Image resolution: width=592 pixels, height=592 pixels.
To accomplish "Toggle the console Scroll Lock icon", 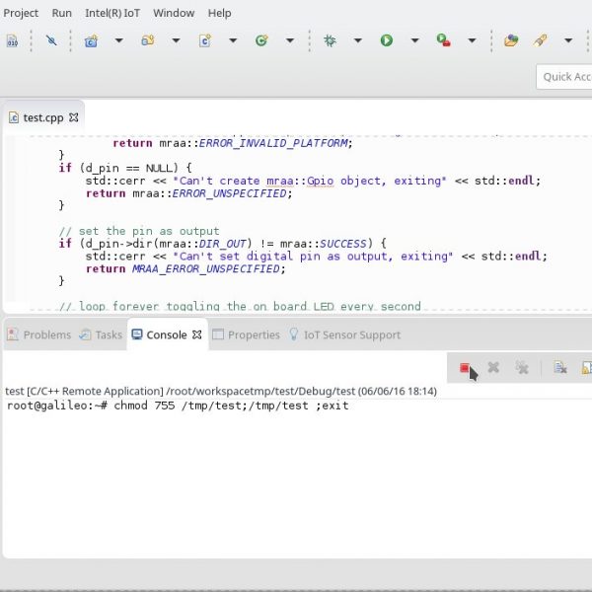I will tap(586, 367).
